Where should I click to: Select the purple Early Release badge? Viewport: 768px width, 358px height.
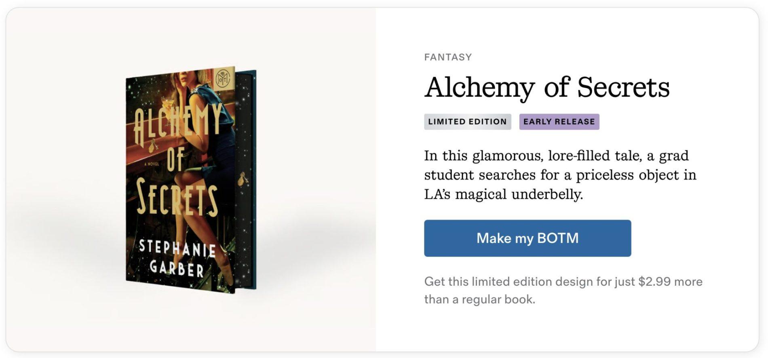tap(559, 122)
